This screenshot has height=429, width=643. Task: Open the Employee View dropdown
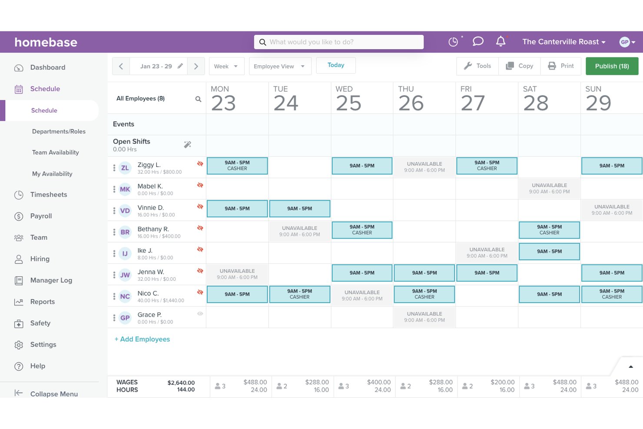280,66
